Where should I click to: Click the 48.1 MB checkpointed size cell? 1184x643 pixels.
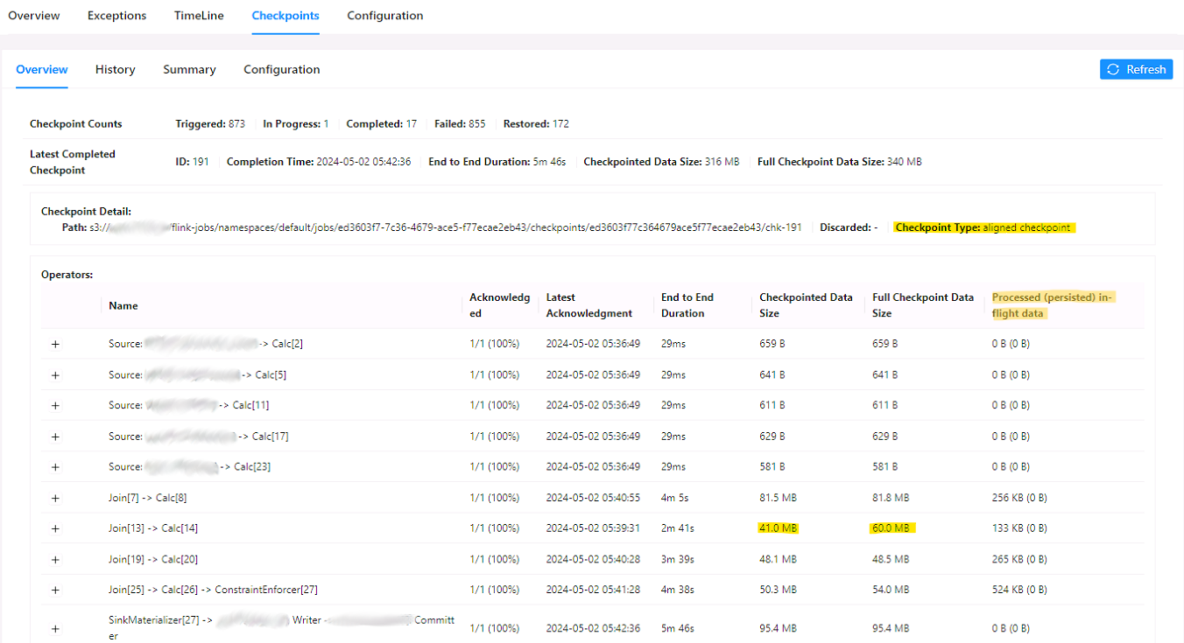[778, 559]
